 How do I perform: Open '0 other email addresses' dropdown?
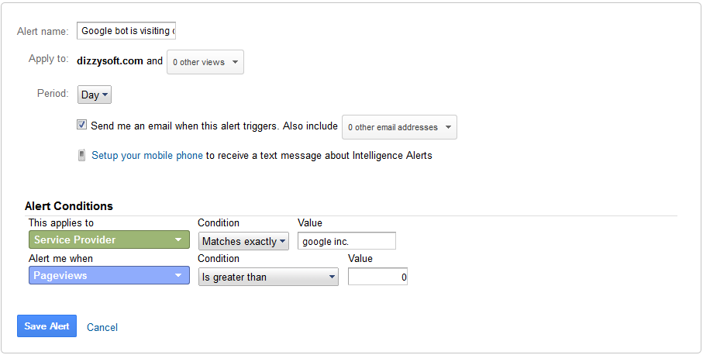(399, 127)
